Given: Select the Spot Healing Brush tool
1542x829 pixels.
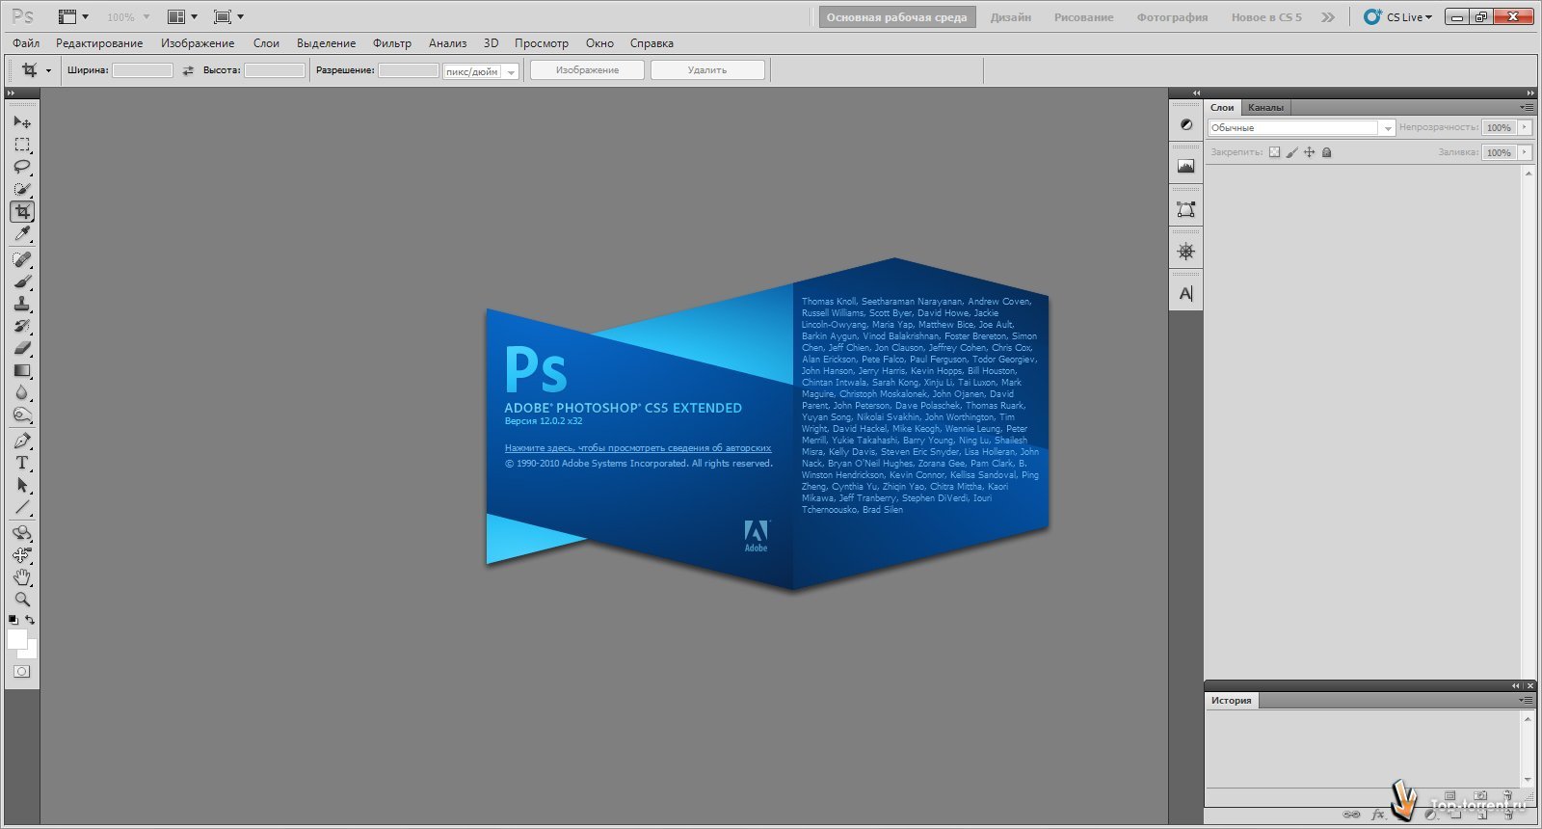Looking at the screenshot, I should (x=22, y=259).
